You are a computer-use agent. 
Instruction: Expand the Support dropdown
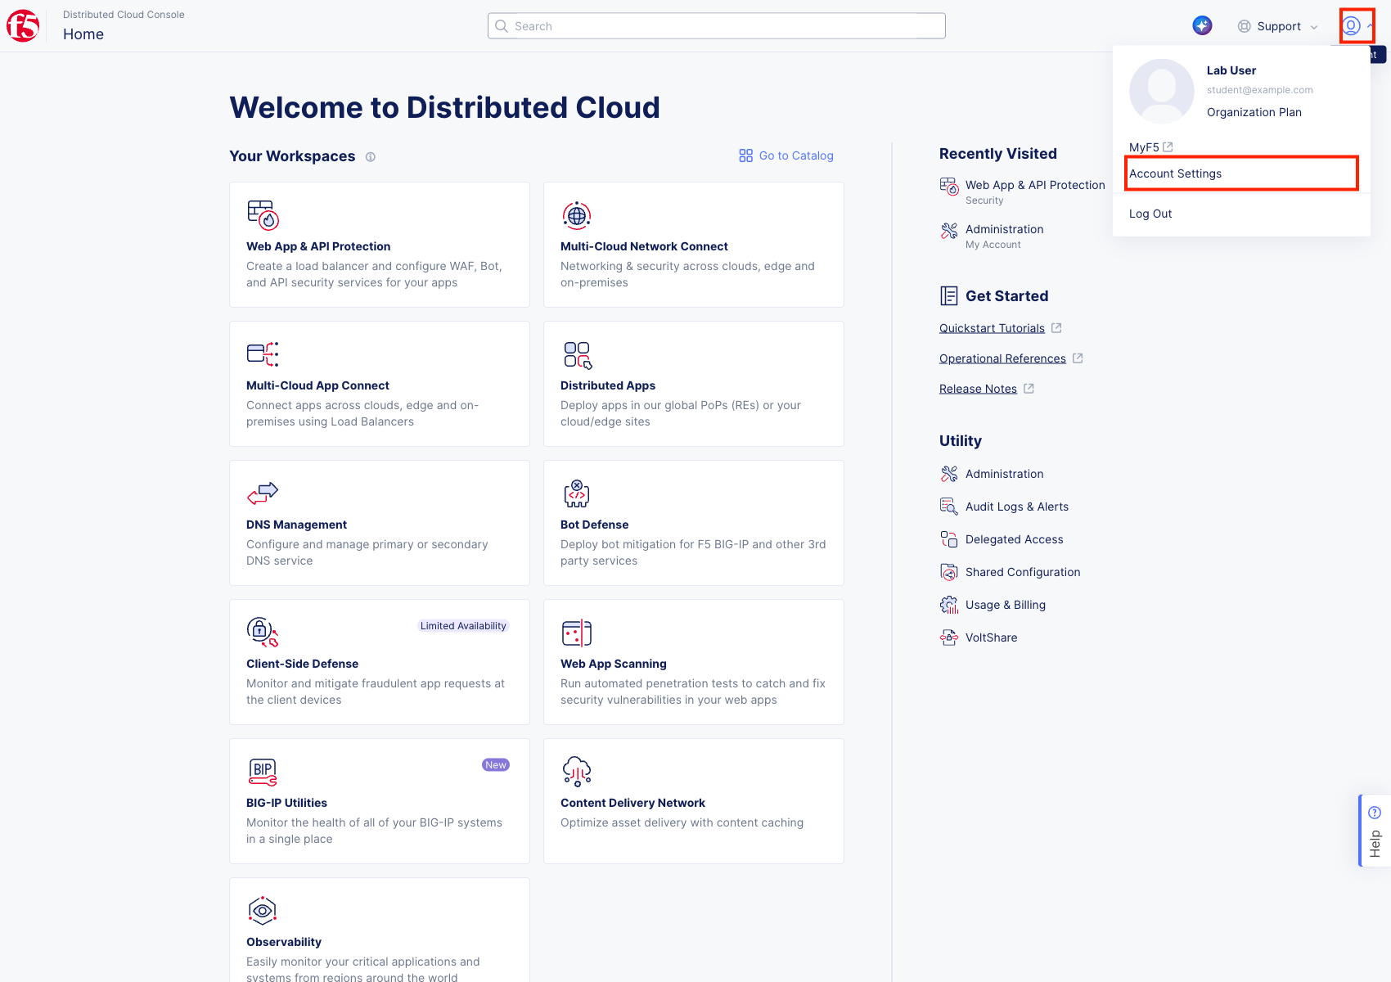pyautogui.click(x=1278, y=26)
